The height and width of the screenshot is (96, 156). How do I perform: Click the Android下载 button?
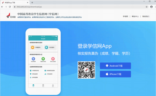click(115, 66)
